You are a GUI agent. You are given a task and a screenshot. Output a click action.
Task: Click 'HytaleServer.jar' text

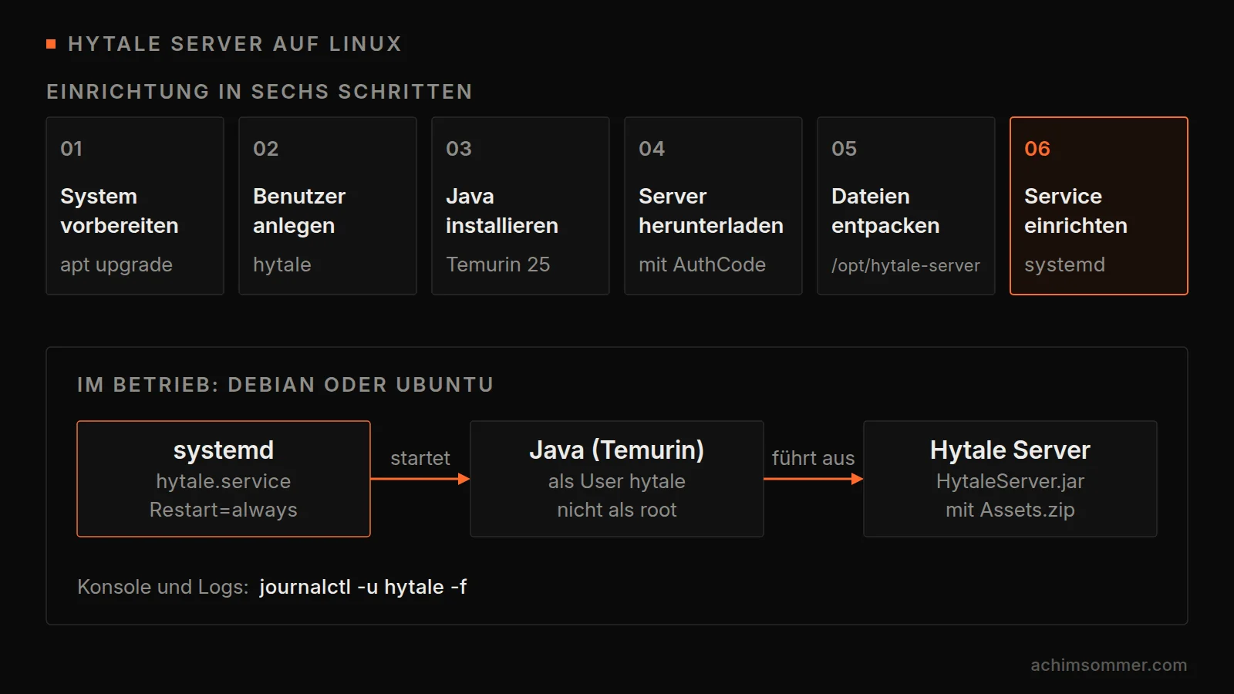(1010, 481)
